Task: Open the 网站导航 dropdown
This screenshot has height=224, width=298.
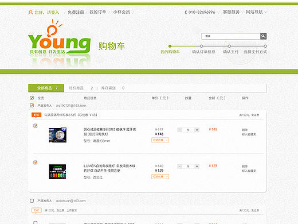Action: pos(256,12)
